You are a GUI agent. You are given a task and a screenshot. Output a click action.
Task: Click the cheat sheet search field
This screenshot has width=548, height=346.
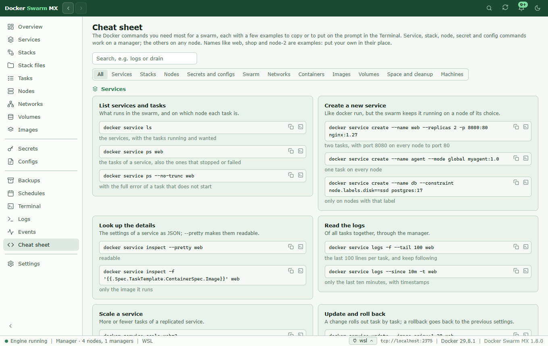pyautogui.click(x=145, y=58)
